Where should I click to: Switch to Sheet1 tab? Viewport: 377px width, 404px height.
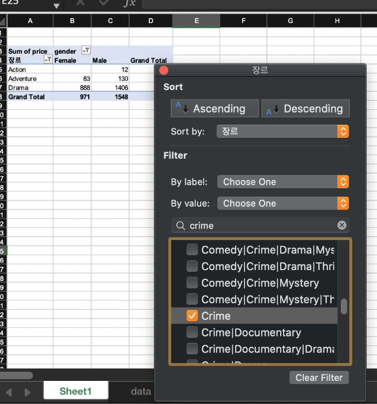(x=76, y=391)
